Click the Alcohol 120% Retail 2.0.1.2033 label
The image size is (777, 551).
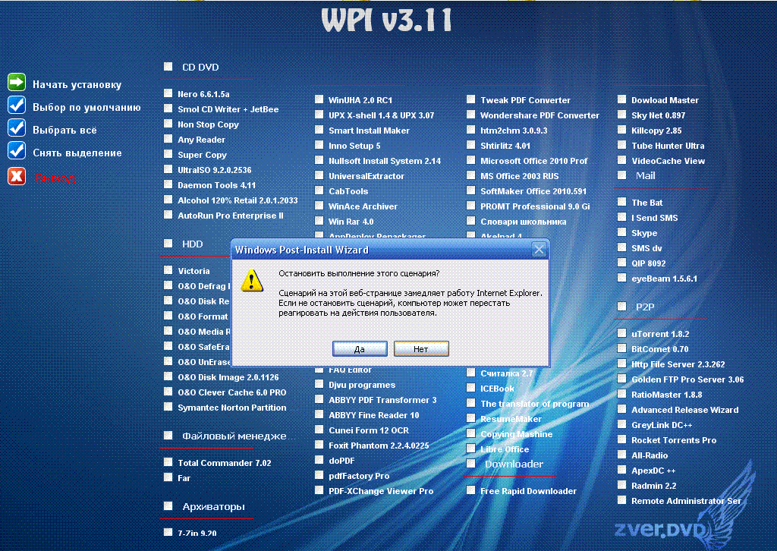pos(238,200)
